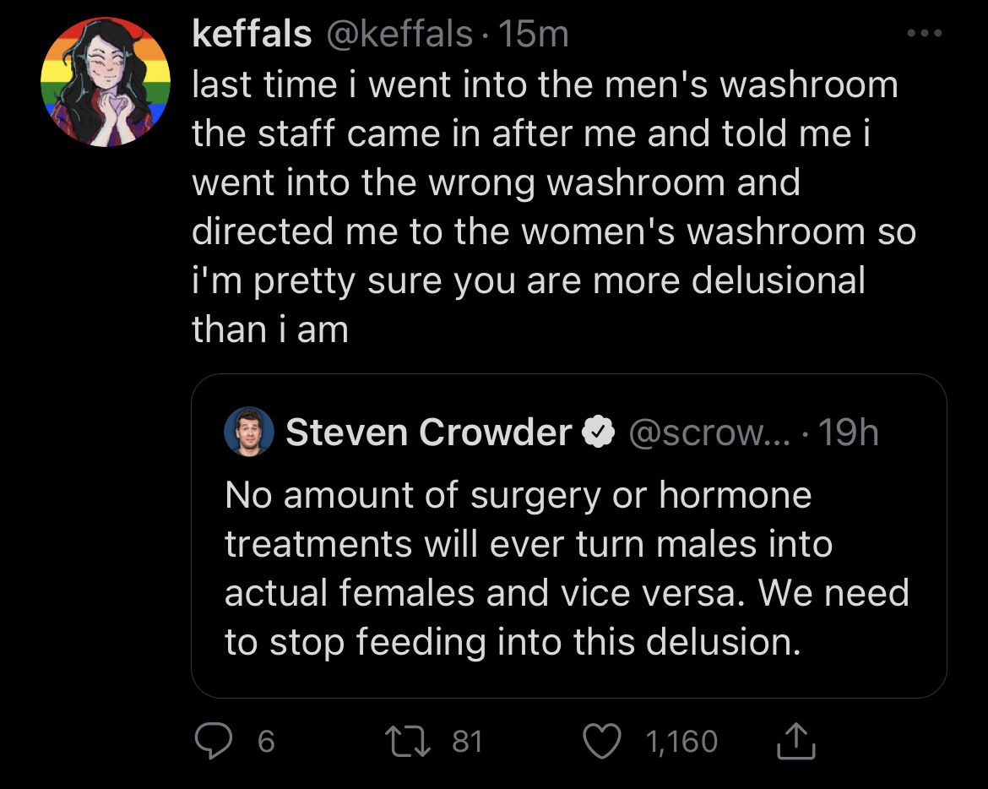Screen dimensions: 988x789
Task: Select the Steven Crowder display name
Action: click(428, 433)
